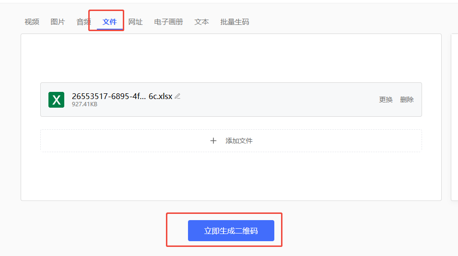Go to the 网址 tab
Viewport: 458px width, 256px height.
click(x=135, y=22)
